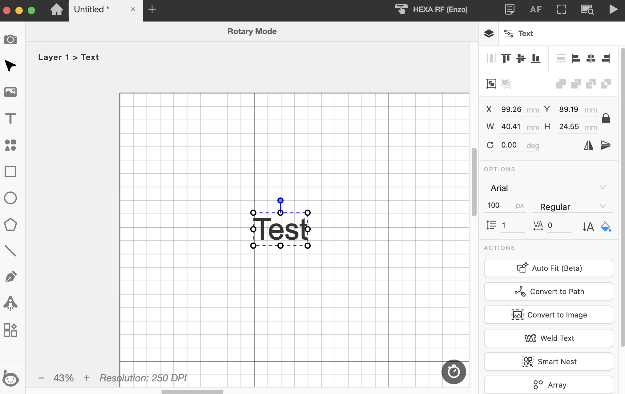625x394 pixels.
Task: Select the Text tool in sidebar
Action: pyautogui.click(x=10, y=119)
